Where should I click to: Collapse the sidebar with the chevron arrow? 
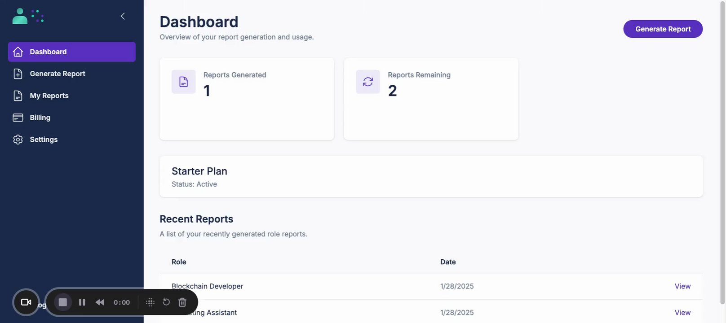(x=123, y=16)
